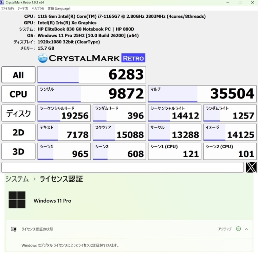Click the CrystalMark Retro logo
Image resolution: width=258 pixels, height=258 pixels.
pos(91,58)
